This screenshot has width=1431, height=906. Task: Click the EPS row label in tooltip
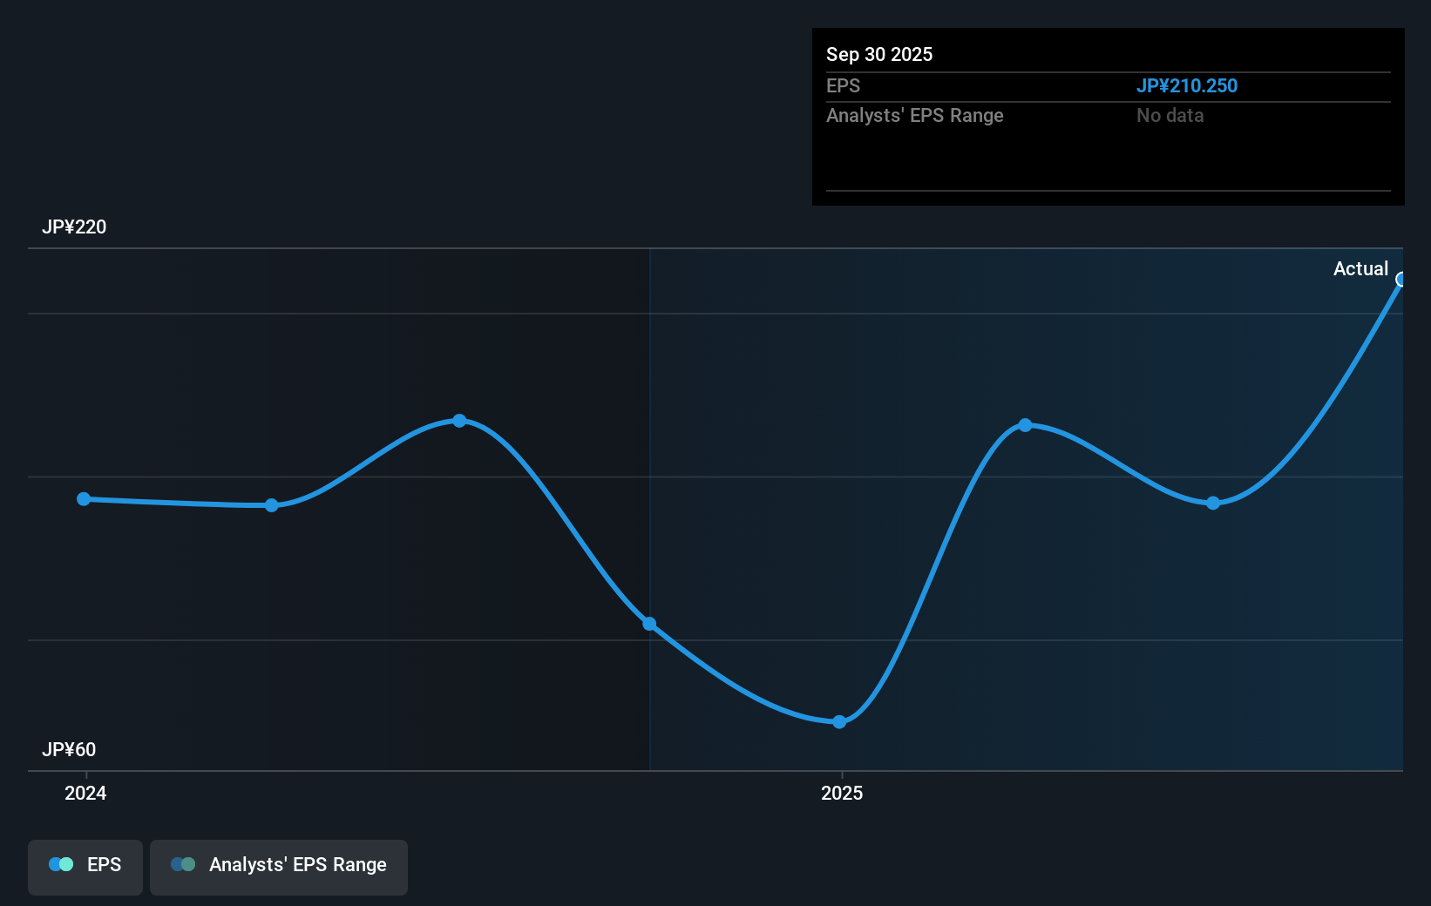point(843,86)
